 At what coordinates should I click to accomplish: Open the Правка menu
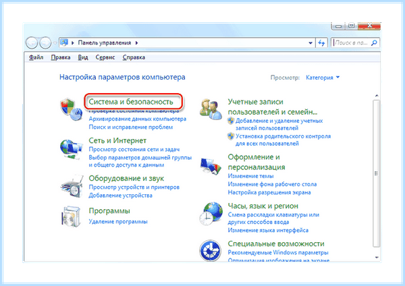[61, 57]
